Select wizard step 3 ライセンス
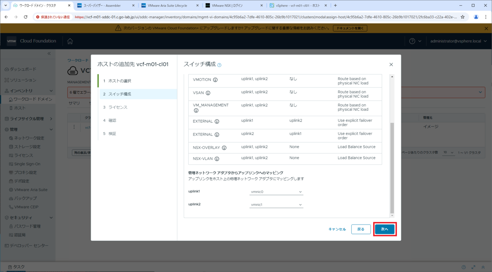This screenshot has width=492, height=272. point(137,107)
